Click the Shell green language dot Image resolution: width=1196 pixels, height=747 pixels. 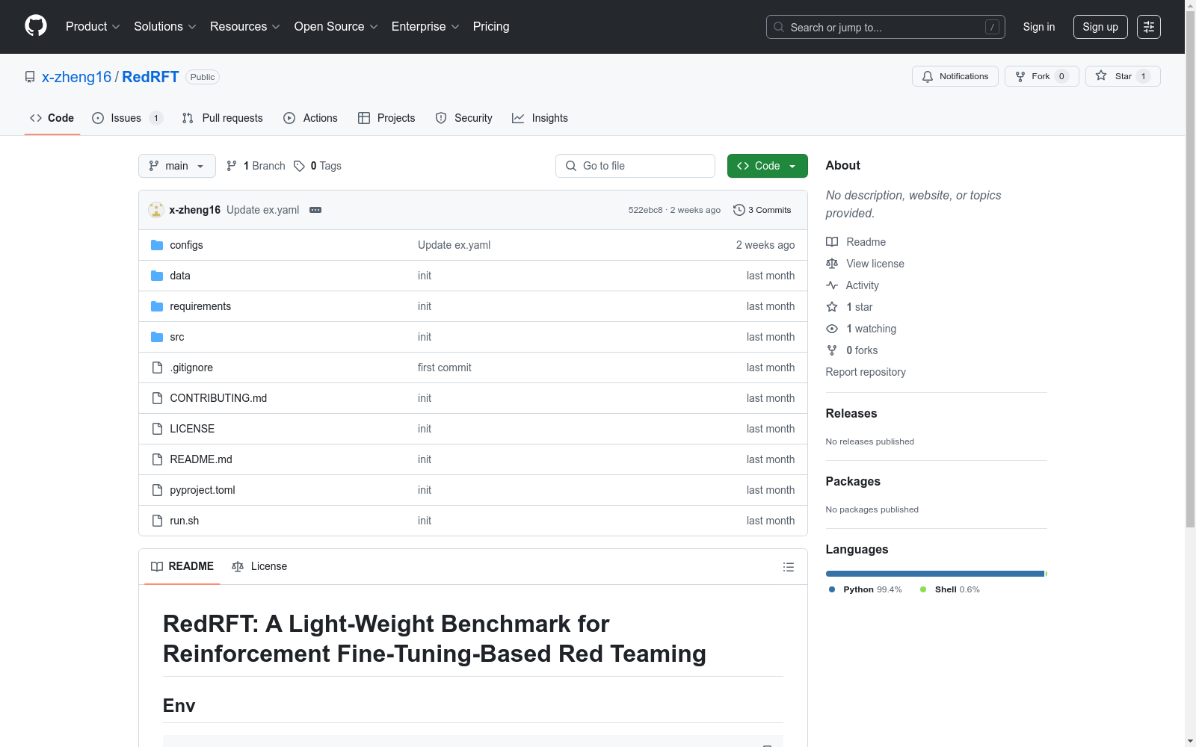923,589
